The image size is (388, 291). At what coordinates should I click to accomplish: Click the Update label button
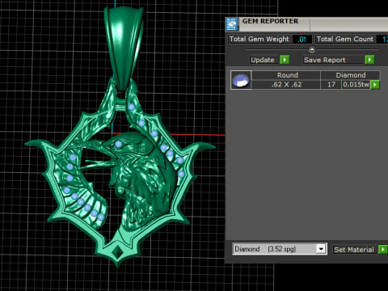(x=263, y=60)
